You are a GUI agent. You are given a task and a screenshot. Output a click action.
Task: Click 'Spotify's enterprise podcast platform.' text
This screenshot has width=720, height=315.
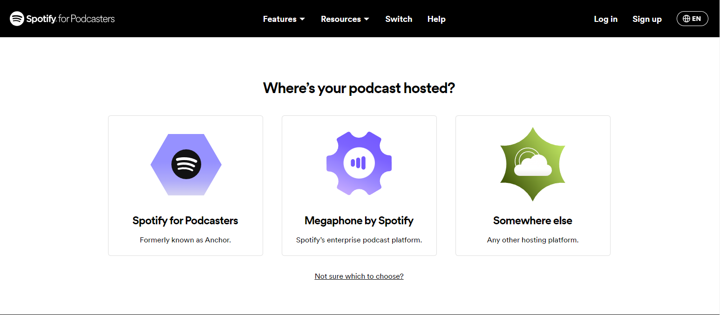click(359, 240)
